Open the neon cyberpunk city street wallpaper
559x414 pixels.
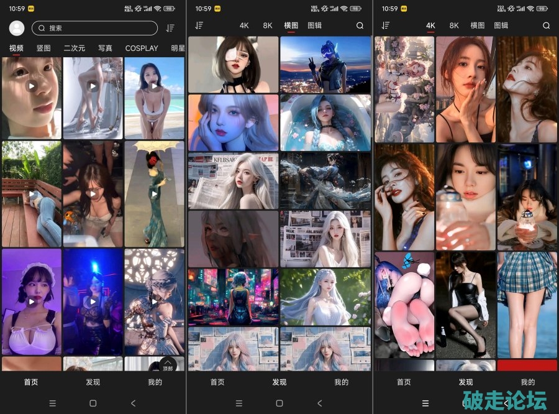tap(233, 297)
